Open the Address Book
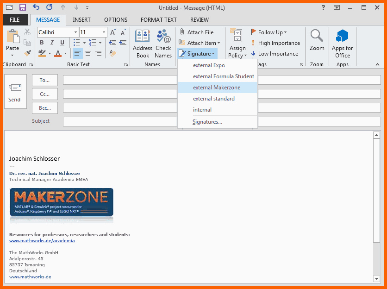 [x=143, y=44]
